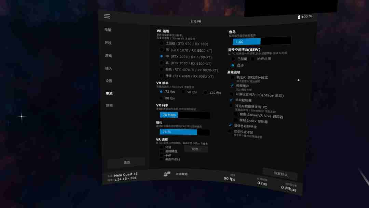Toggle 模拟 Index 控制器 checkbox
Image resolution: width=369 pixels, height=208 pixels.
235,120
